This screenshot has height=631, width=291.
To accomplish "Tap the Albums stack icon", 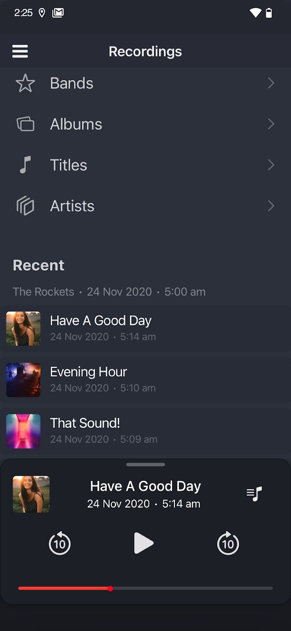I will [x=25, y=124].
